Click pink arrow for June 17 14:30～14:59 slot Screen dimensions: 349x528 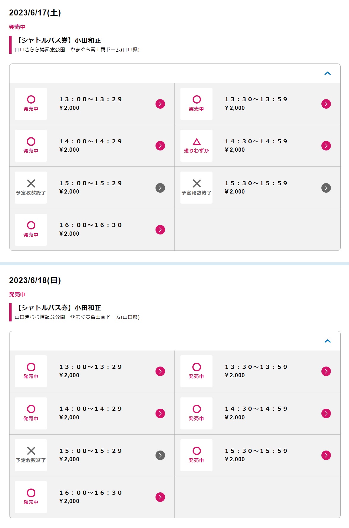326,146
